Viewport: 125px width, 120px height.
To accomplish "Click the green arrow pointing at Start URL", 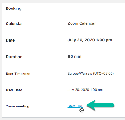I will coord(100,105).
